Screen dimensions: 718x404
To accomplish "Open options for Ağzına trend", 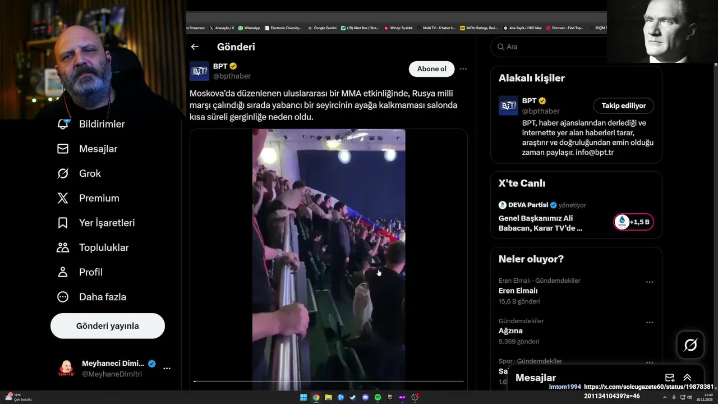I will (x=650, y=323).
